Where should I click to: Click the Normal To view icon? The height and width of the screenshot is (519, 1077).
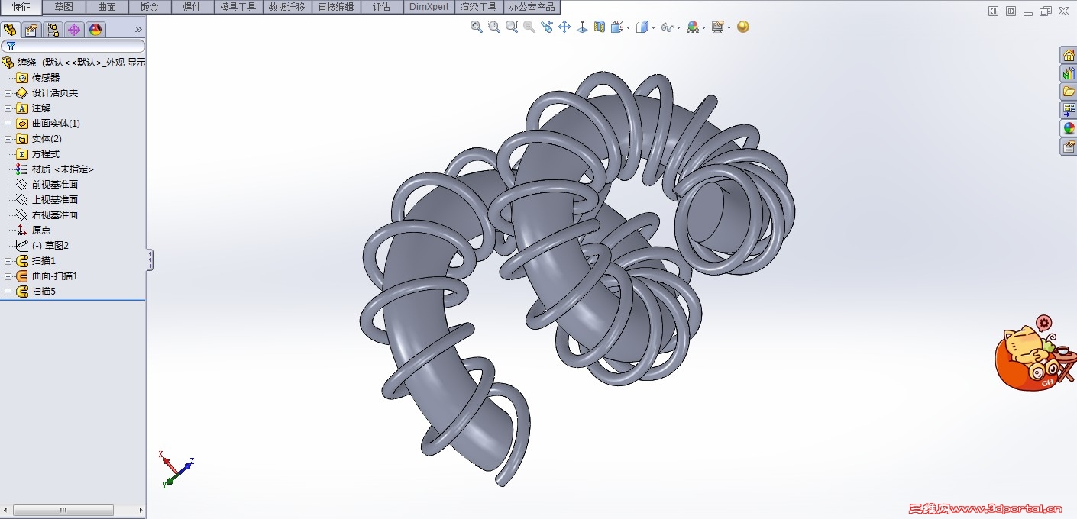pos(582,27)
